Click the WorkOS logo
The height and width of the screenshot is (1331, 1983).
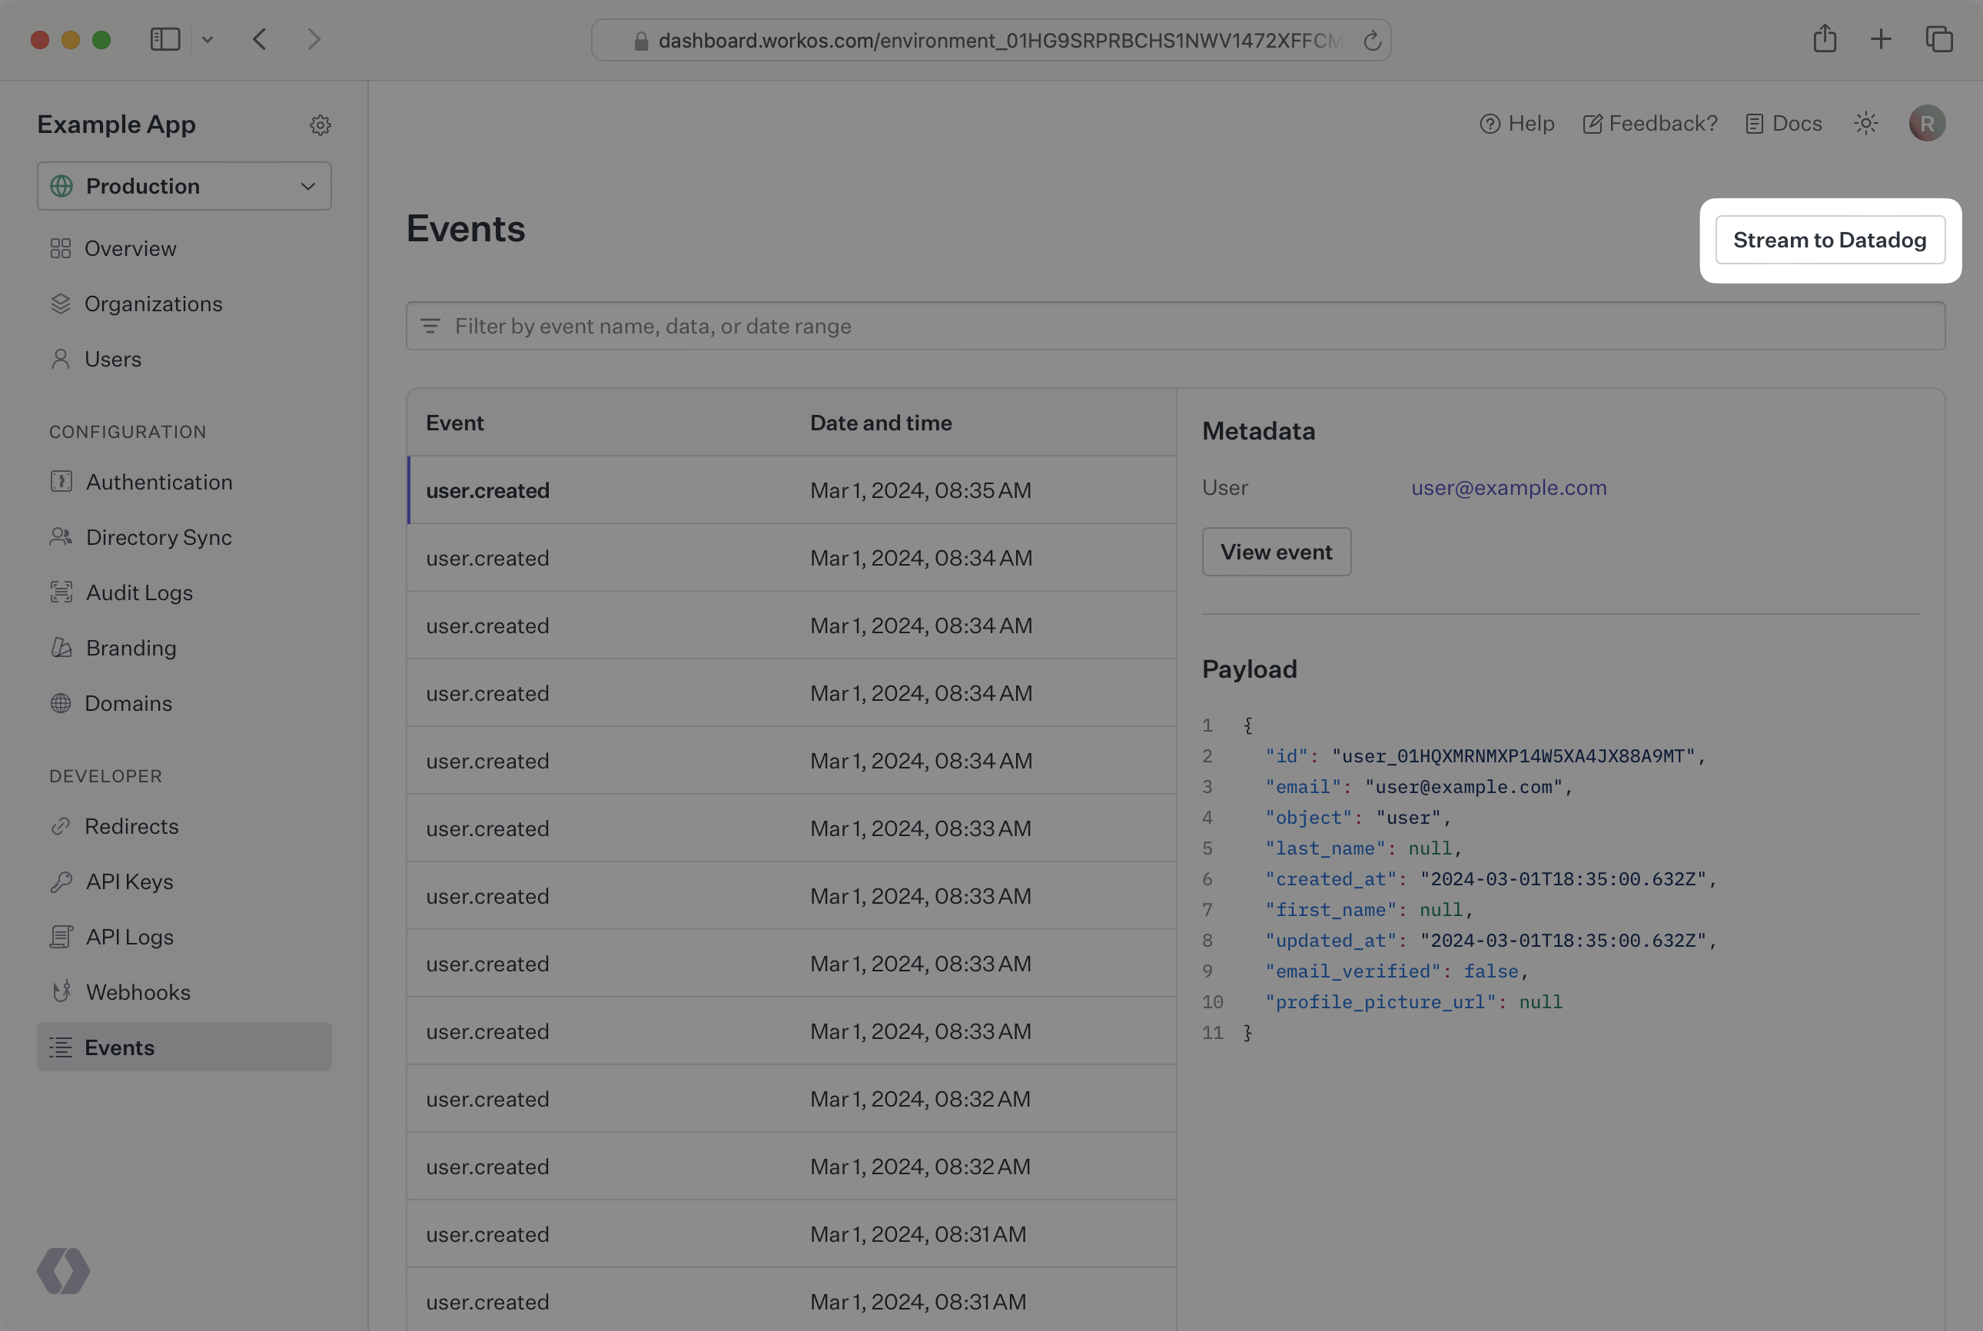[x=63, y=1271]
